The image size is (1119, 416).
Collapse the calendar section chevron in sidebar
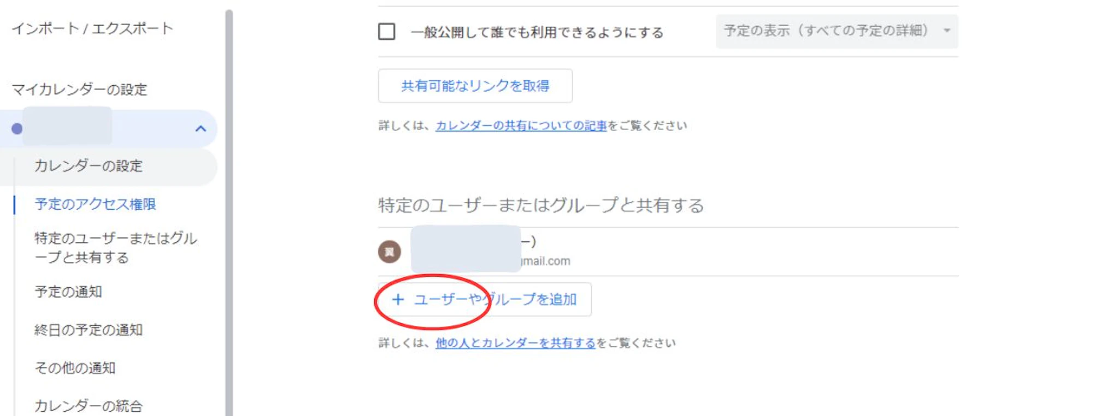201,129
